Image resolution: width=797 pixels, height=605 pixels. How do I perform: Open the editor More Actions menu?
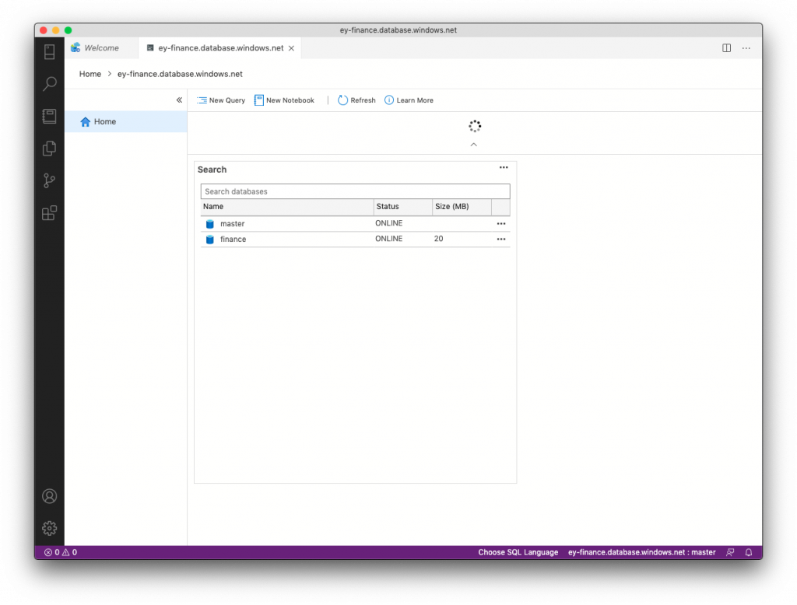(746, 47)
